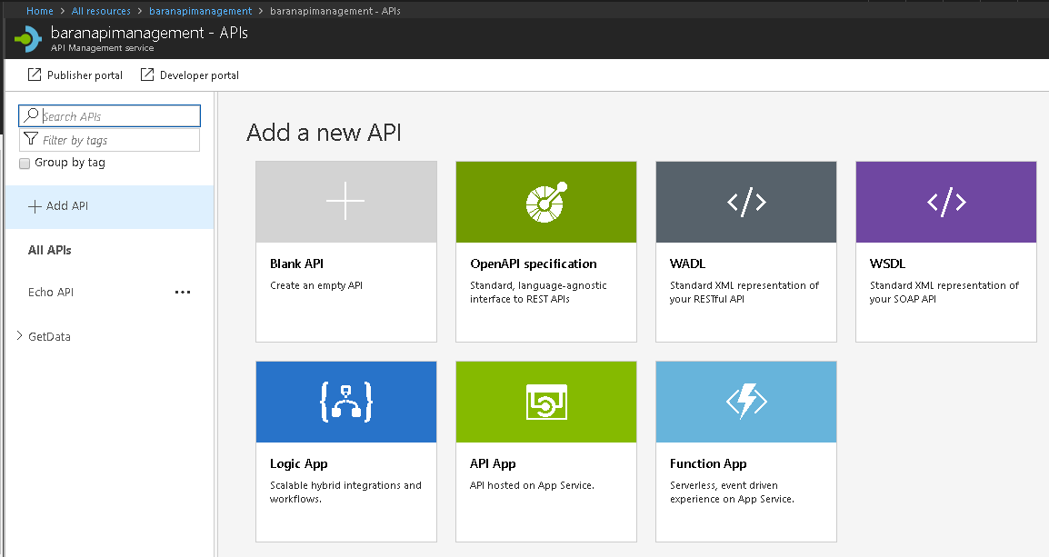1049x557 pixels.
Task: Click the API App green icon
Action: pos(546,402)
